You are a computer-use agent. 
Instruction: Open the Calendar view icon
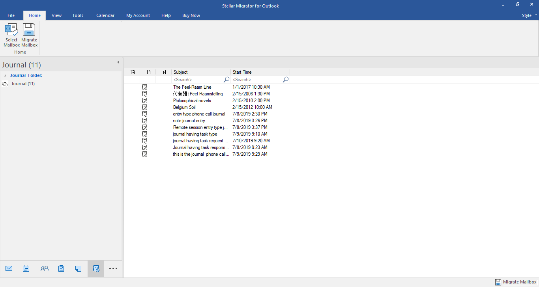[26, 268]
